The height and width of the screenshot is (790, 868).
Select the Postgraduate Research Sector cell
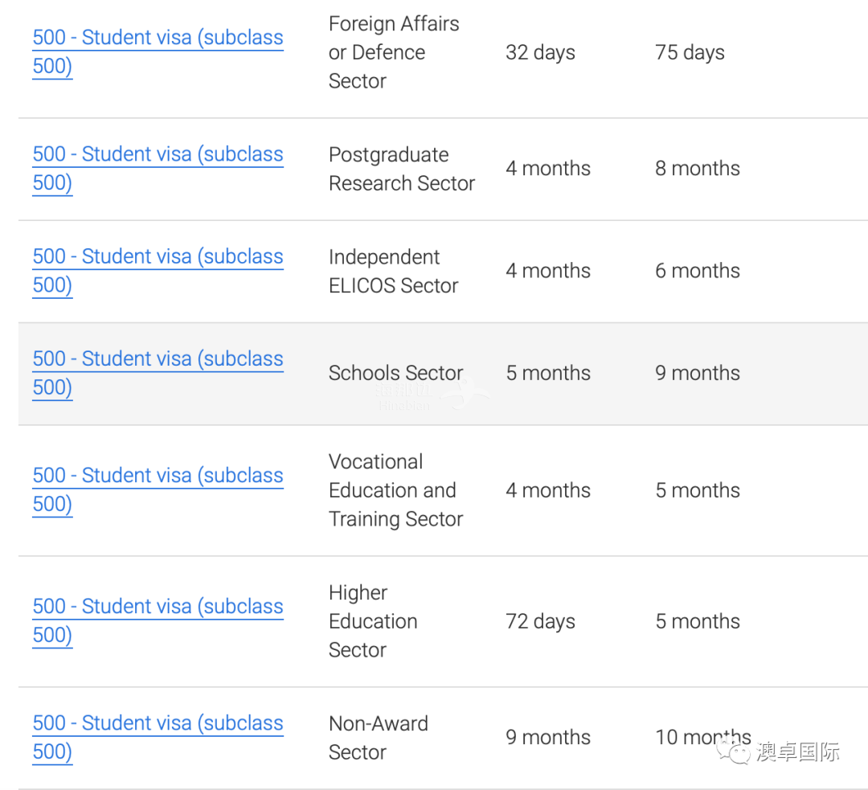coord(402,169)
